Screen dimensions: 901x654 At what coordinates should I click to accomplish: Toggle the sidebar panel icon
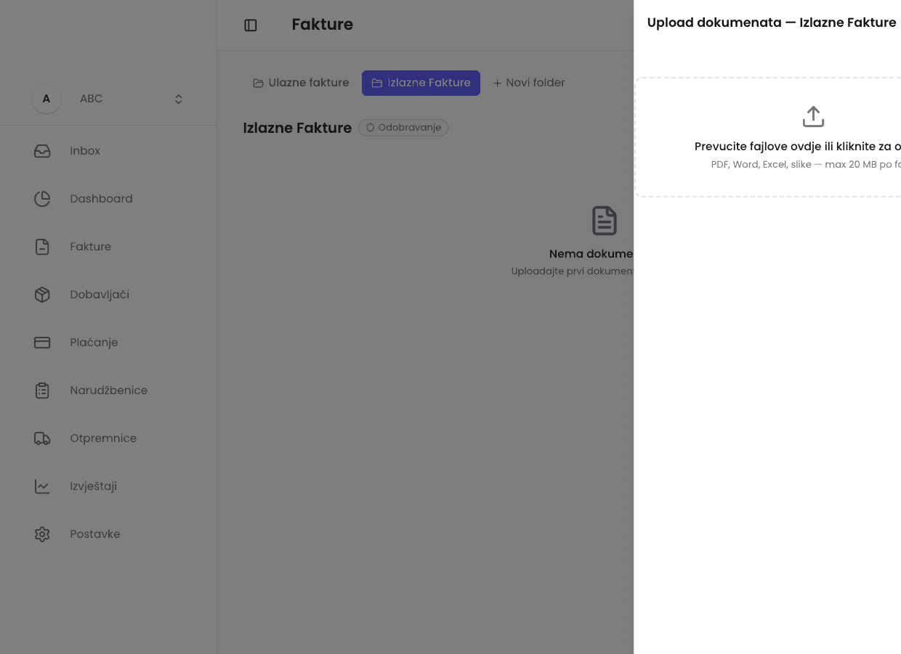pyautogui.click(x=251, y=25)
